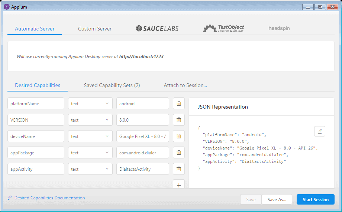The width and height of the screenshot is (342, 212).
Task: Expand the appActivity type dropdown
Action: click(x=90, y=169)
